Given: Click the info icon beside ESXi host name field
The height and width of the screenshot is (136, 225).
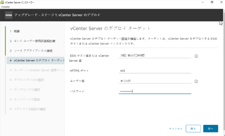Looking at the screenshot, I should pyautogui.click(x=196, y=56).
